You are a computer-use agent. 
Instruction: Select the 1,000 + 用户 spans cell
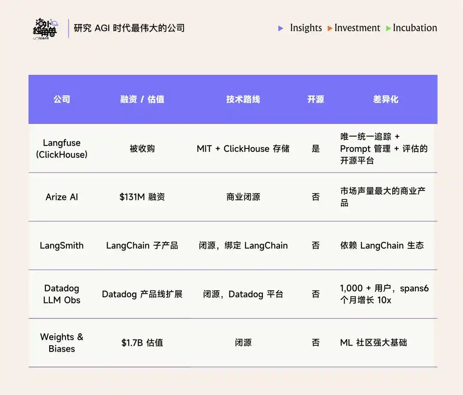pos(384,294)
